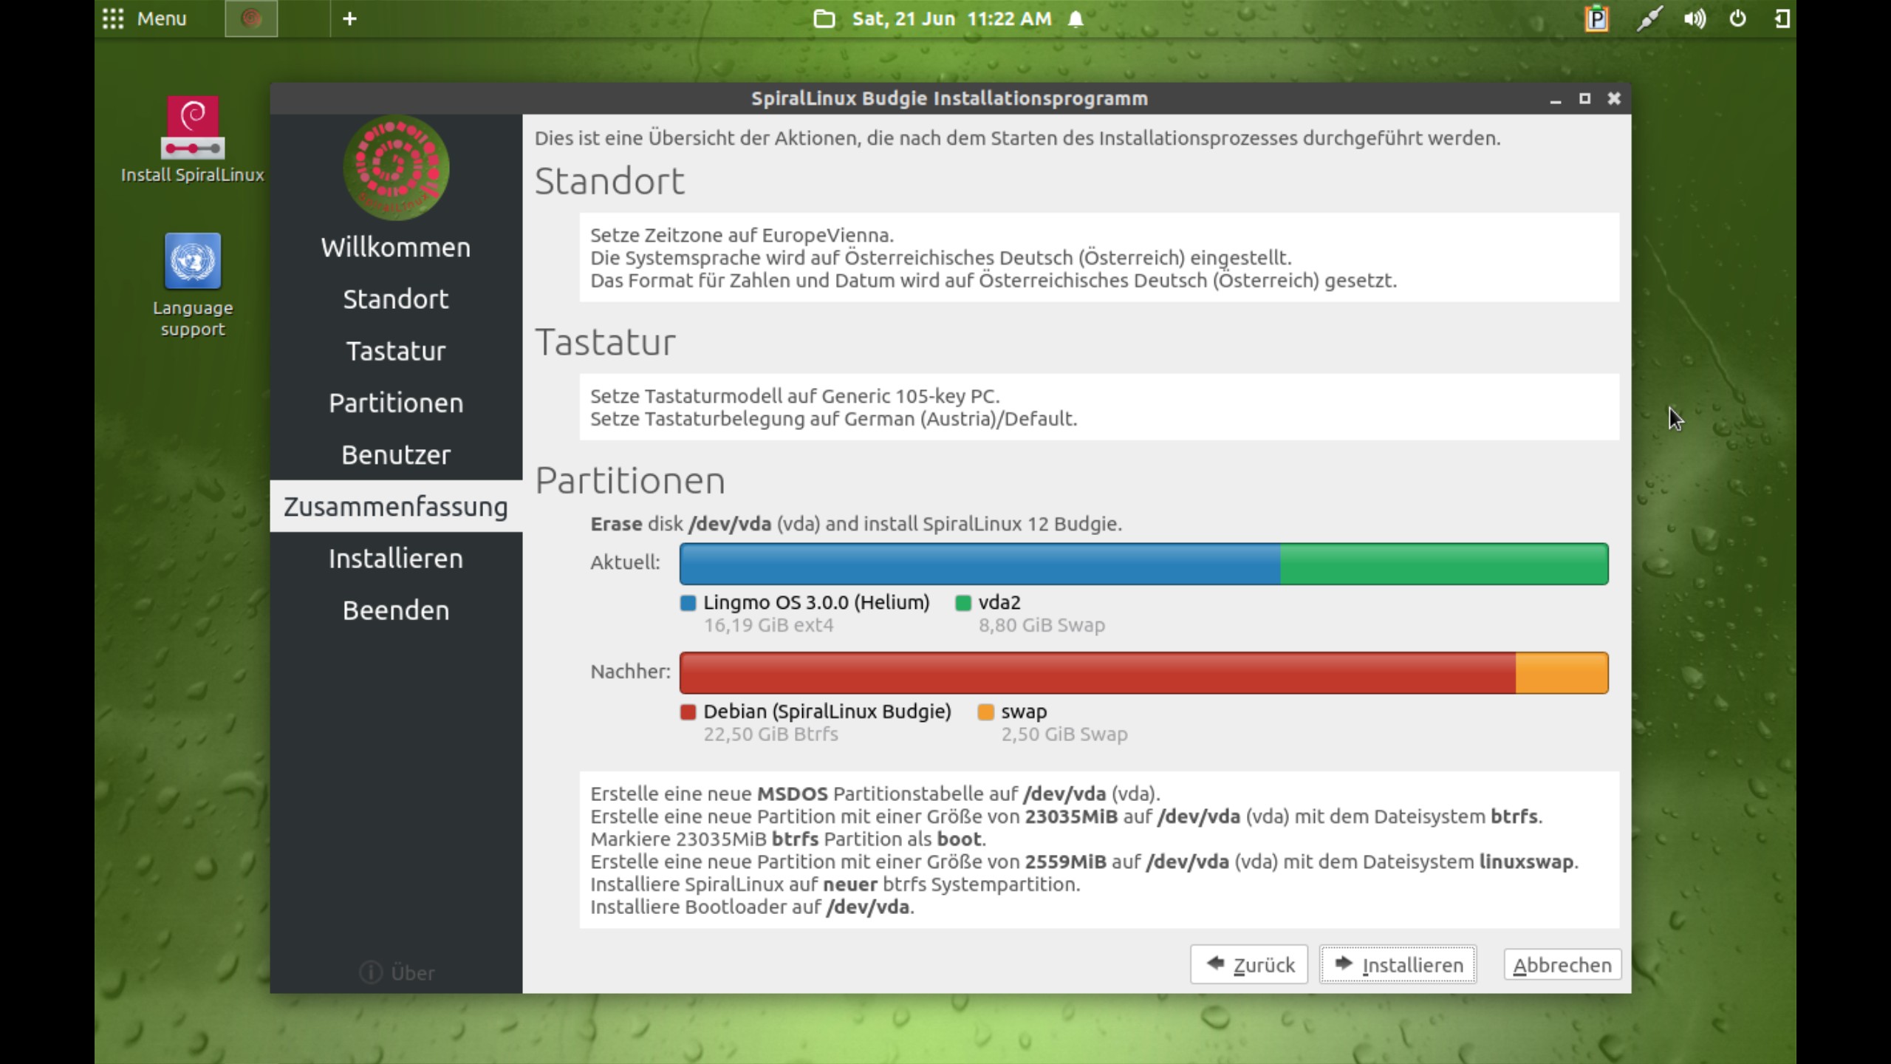
Task: Click the blue Lingmo OS legend swatch
Action: [x=688, y=603]
